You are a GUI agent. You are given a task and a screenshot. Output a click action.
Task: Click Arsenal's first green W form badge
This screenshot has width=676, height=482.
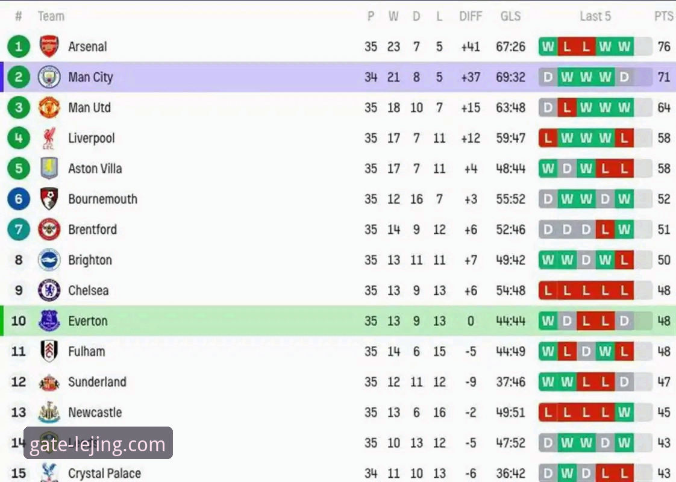click(x=548, y=46)
